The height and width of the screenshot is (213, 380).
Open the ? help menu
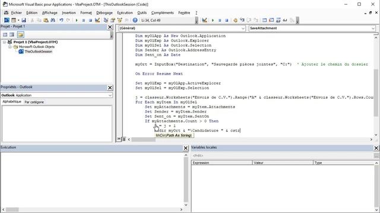coord(197,13)
